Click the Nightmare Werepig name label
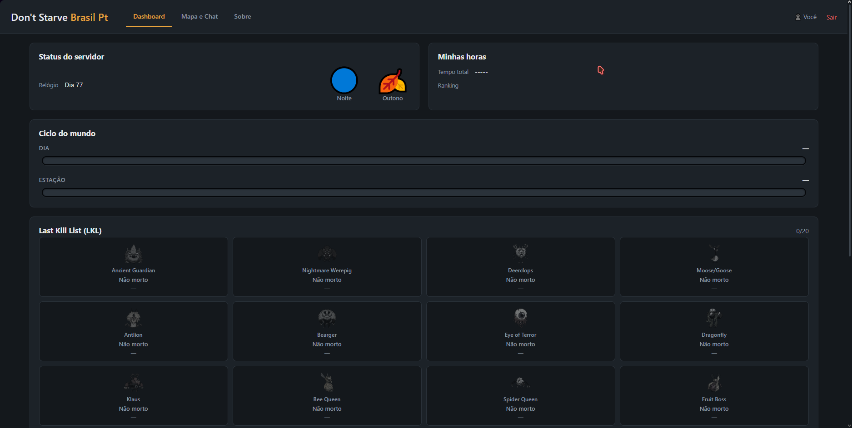This screenshot has height=428, width=852. [327, 271]
